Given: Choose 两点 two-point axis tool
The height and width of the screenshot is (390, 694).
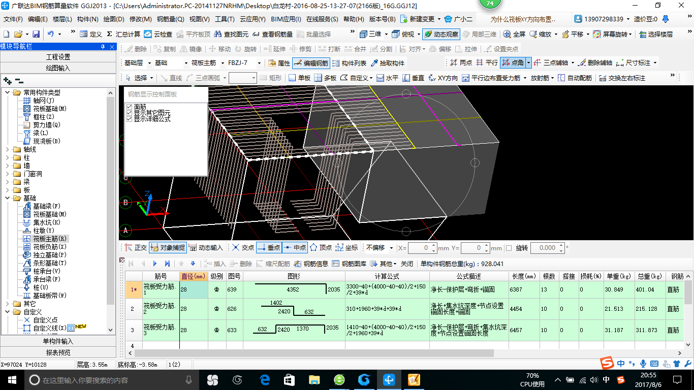Looking at the screenshot, I should (461, 63).
